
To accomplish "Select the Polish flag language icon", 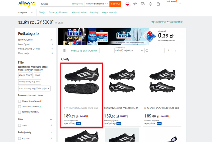I will tap(128, 4).
